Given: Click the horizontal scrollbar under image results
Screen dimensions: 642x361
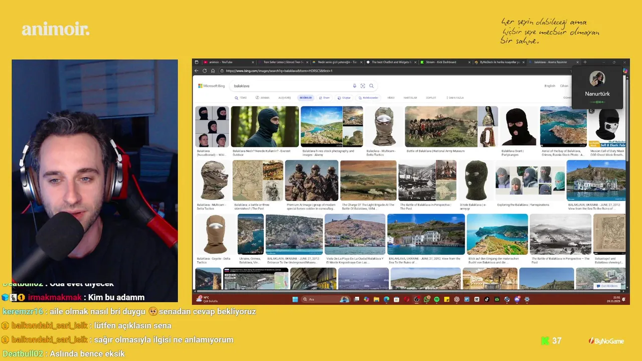Looking at the screenshot, I should 409,291.
